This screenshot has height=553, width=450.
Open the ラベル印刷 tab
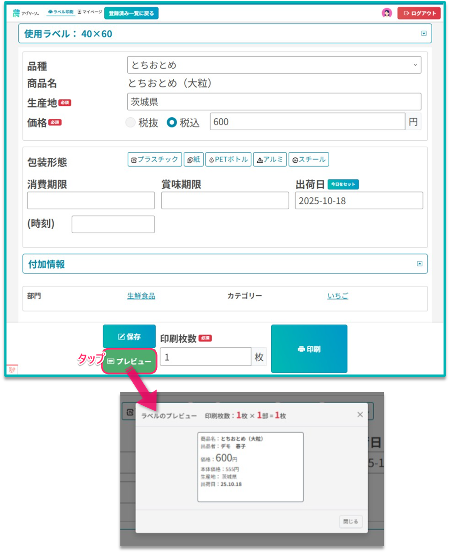[60, 12]
